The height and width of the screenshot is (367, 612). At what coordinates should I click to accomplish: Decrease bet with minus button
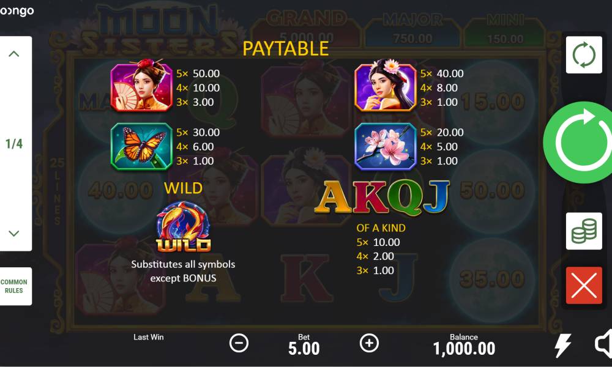(x=239, y=343)
